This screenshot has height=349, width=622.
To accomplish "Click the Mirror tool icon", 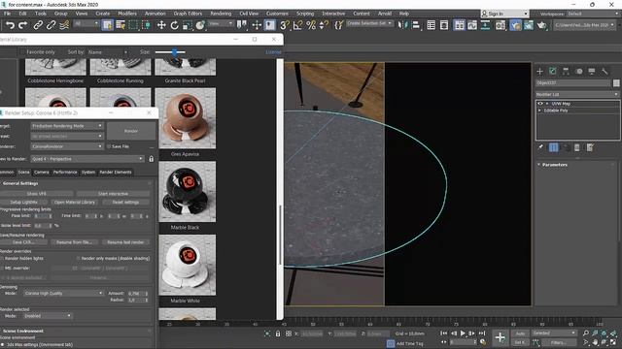I will point(402,25).
